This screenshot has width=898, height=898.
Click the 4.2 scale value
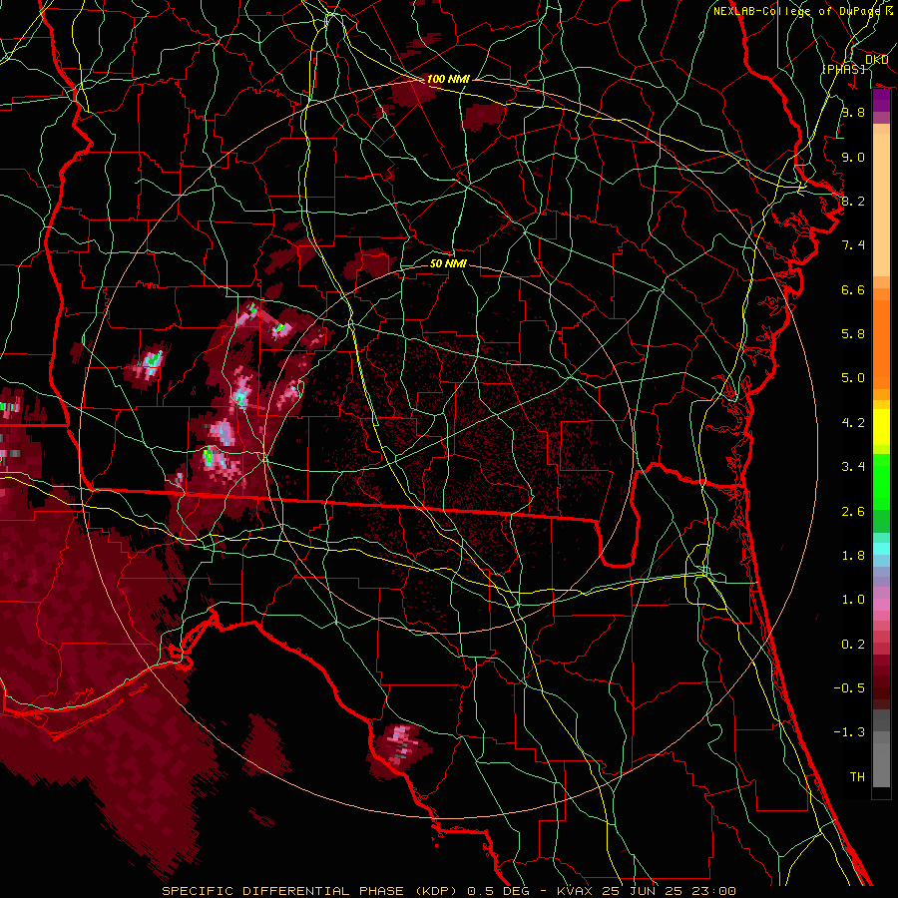coord(853,423)
